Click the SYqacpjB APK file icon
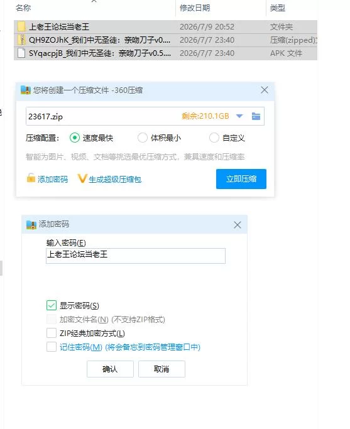The height and width of the screenshot is (429, 350). click(x=21, y=53)
